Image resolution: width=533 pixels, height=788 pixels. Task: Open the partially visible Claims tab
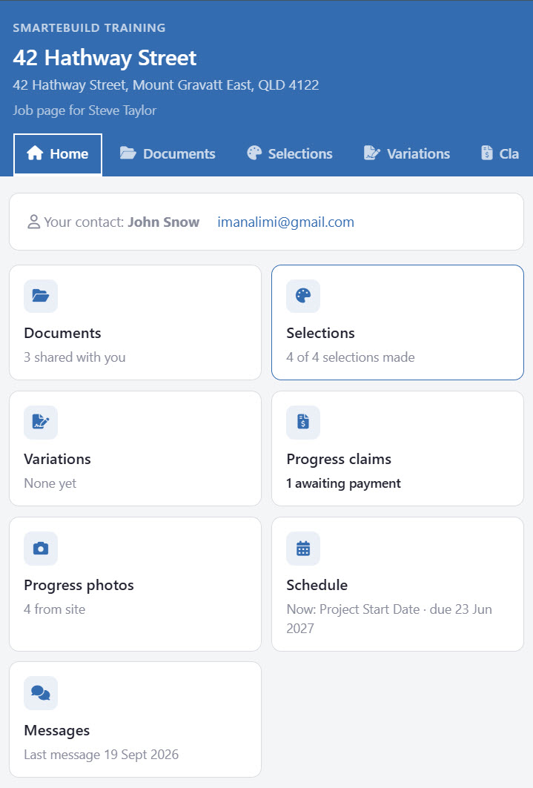click(500, 153)
